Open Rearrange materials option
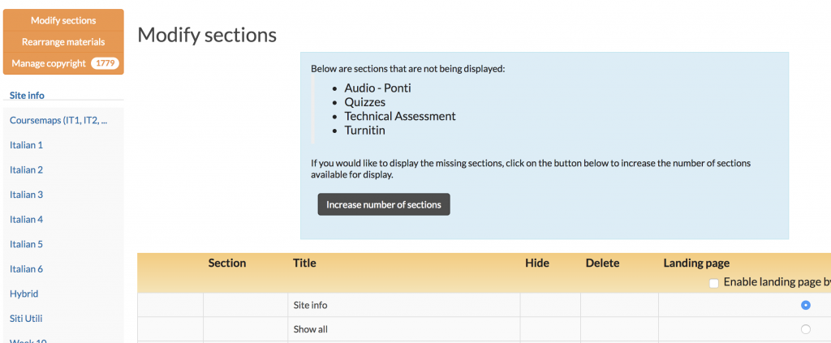This screenshot has height=343, width=831. click(63, 42)
